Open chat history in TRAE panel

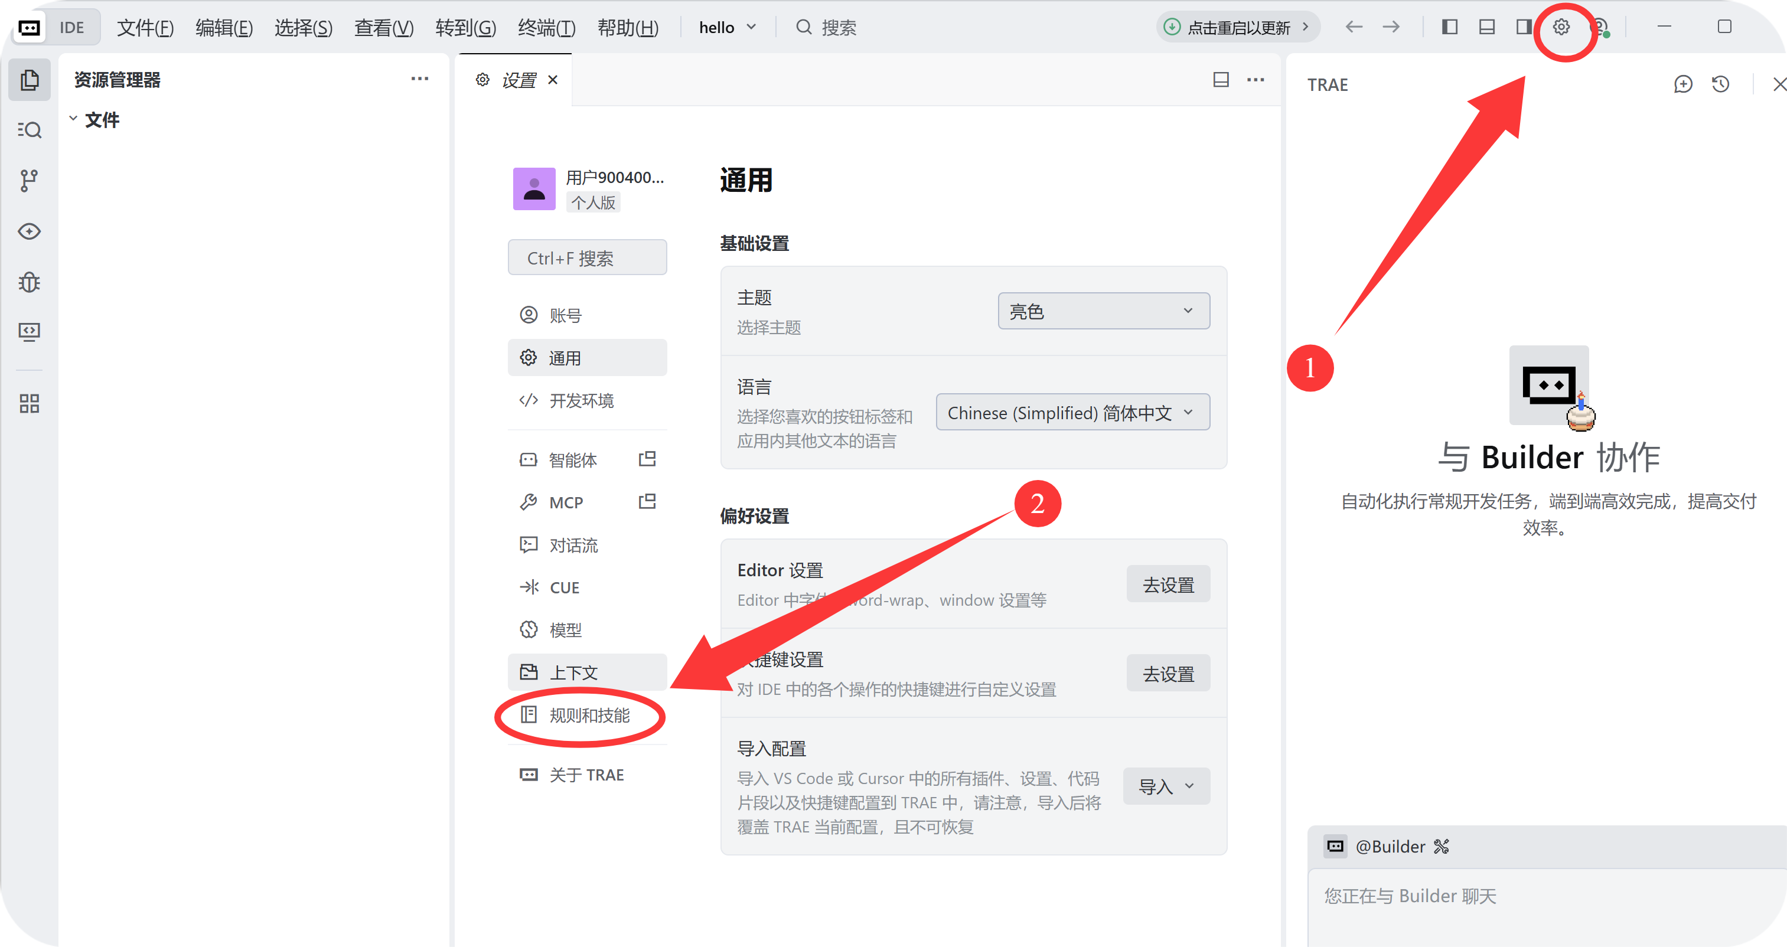click(x=1720, y=84)
